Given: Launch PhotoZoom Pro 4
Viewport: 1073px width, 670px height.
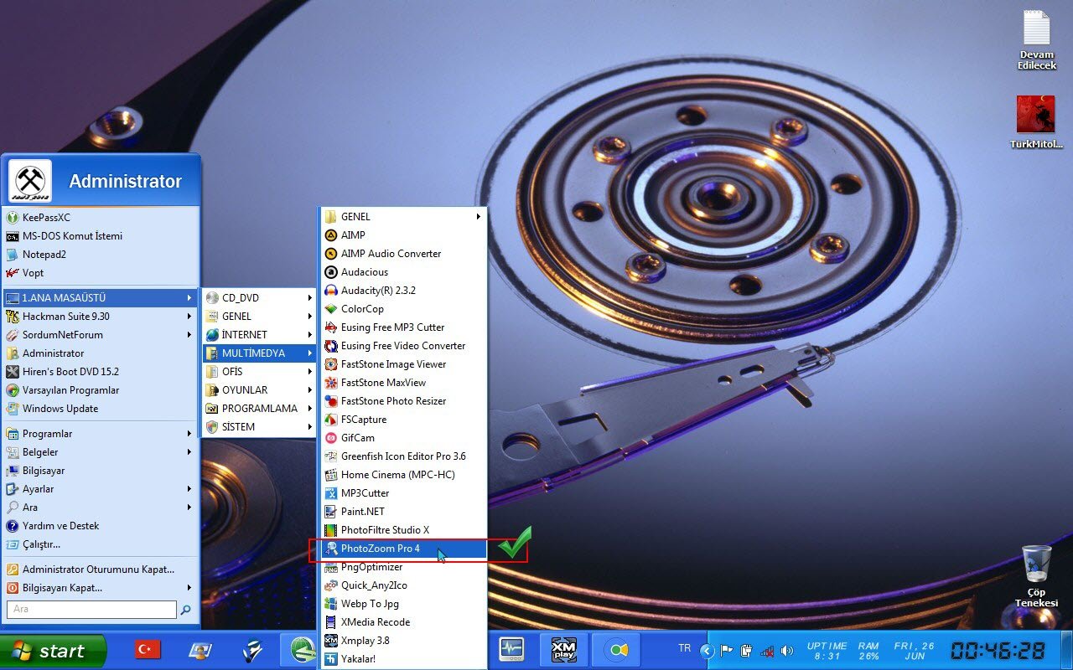Looking at the screenshot, I should (403, 549).
